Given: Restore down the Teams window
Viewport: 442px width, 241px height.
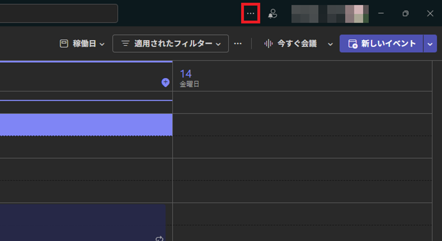Looking at the screenshot, I should click(406, 13).
